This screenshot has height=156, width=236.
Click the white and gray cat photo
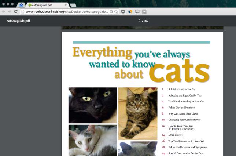click(x=93, y=140)
